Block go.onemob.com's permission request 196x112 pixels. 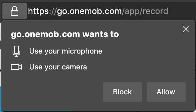point(123,92)
